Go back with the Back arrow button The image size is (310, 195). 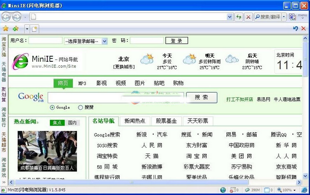point(6,17)
